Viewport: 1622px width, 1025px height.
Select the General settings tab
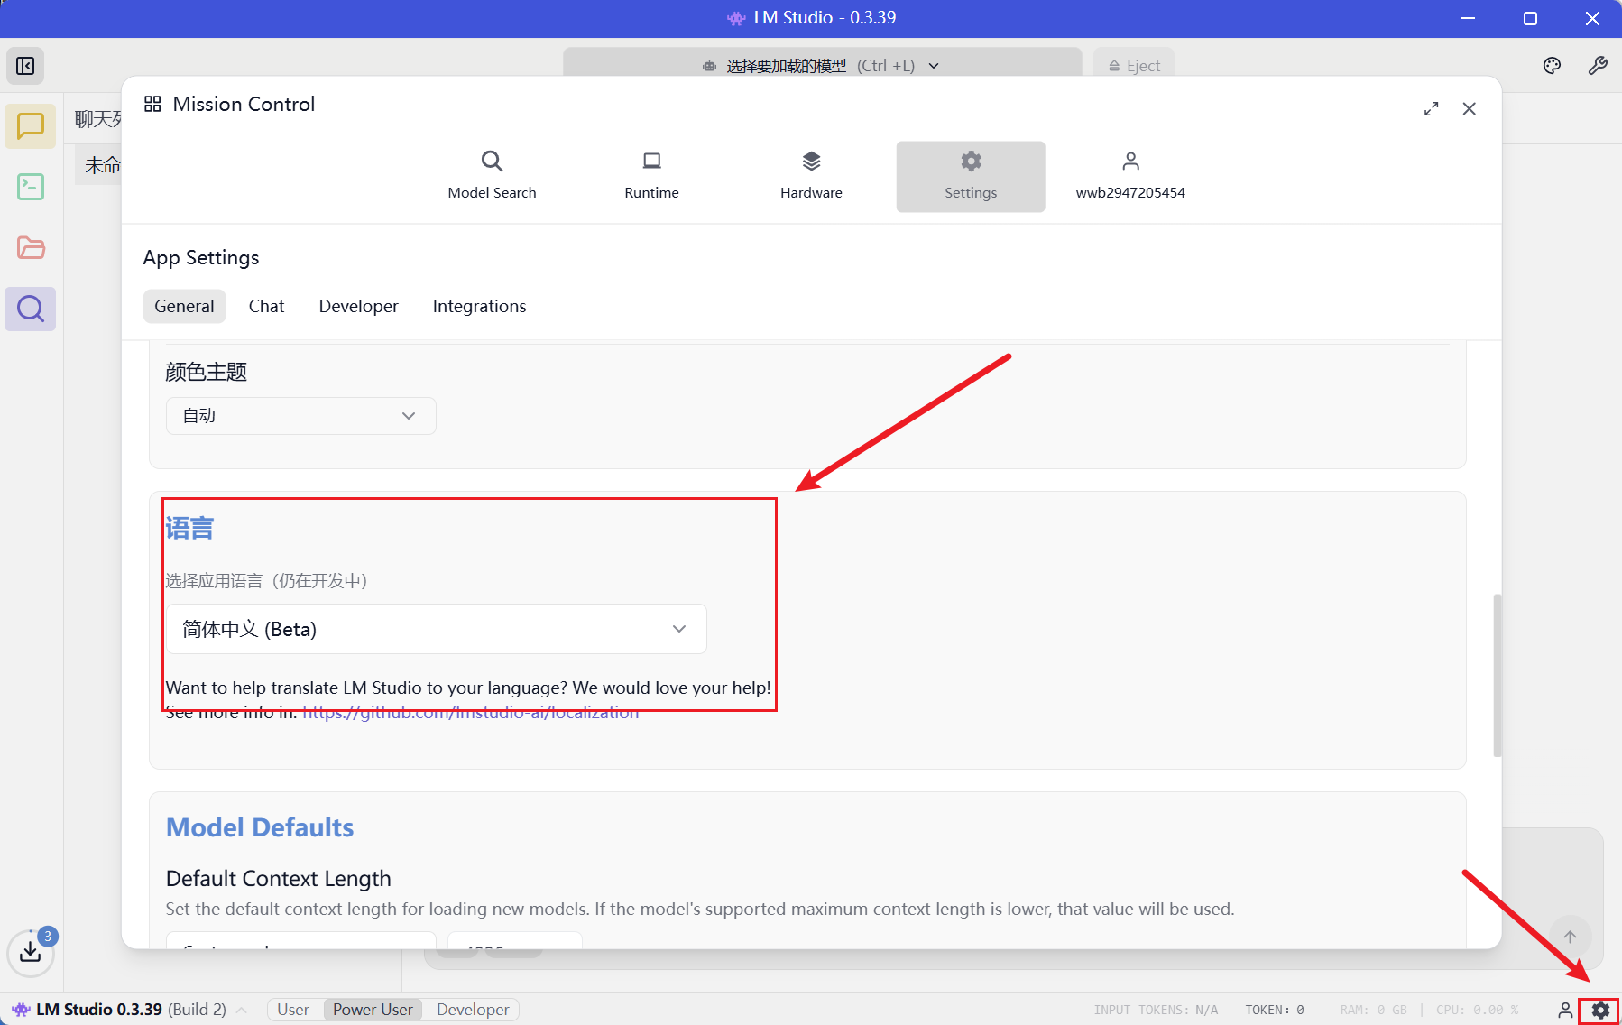click(184, 306)
